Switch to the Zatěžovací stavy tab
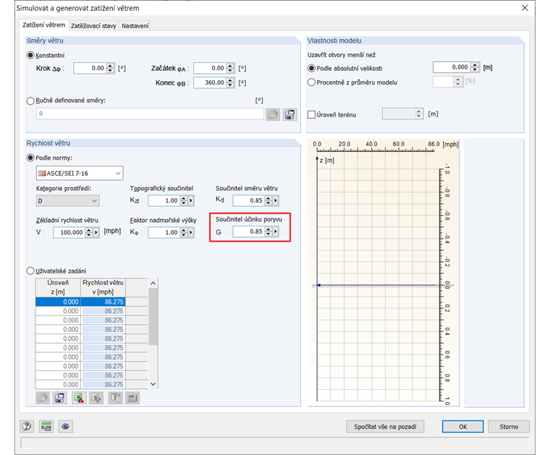This screenshot has height=455, width=550. click(93, 26)
